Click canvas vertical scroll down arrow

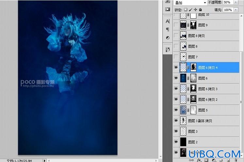160,156
